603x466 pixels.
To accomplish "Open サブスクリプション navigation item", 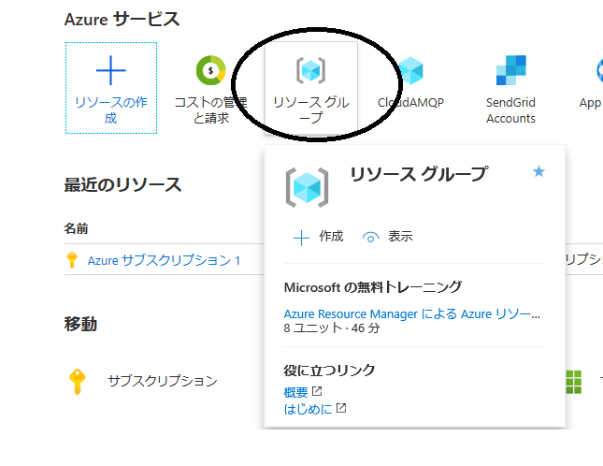I will click(x=163, y=381).
